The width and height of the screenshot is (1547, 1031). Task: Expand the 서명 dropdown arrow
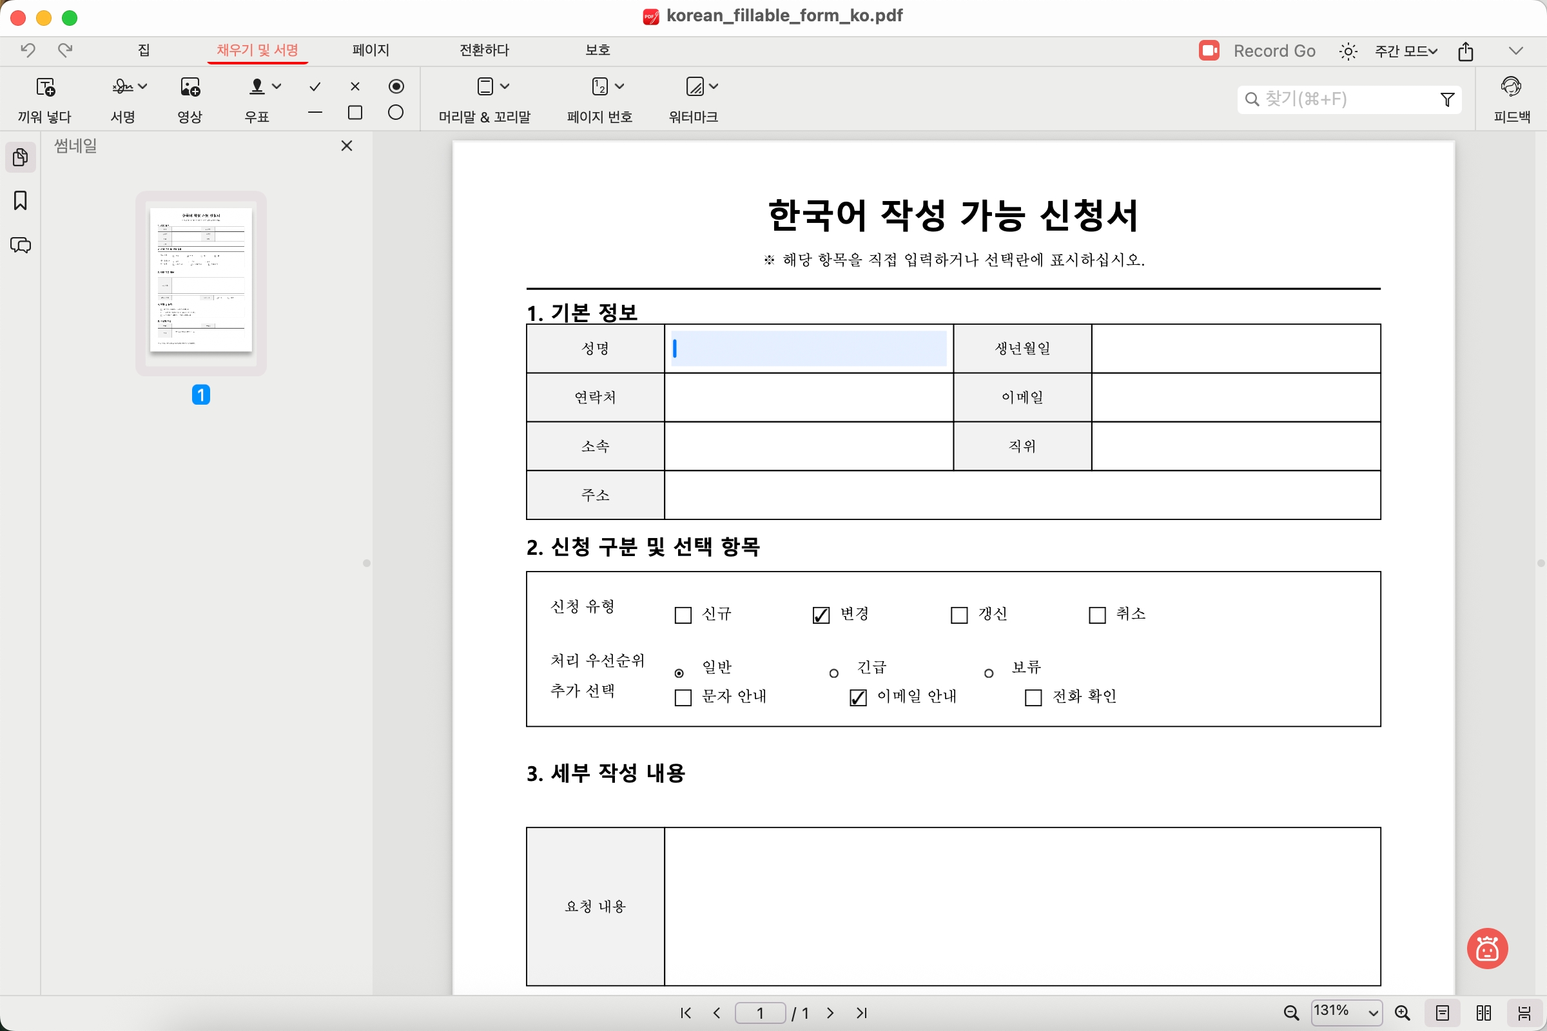click(142, 87)
